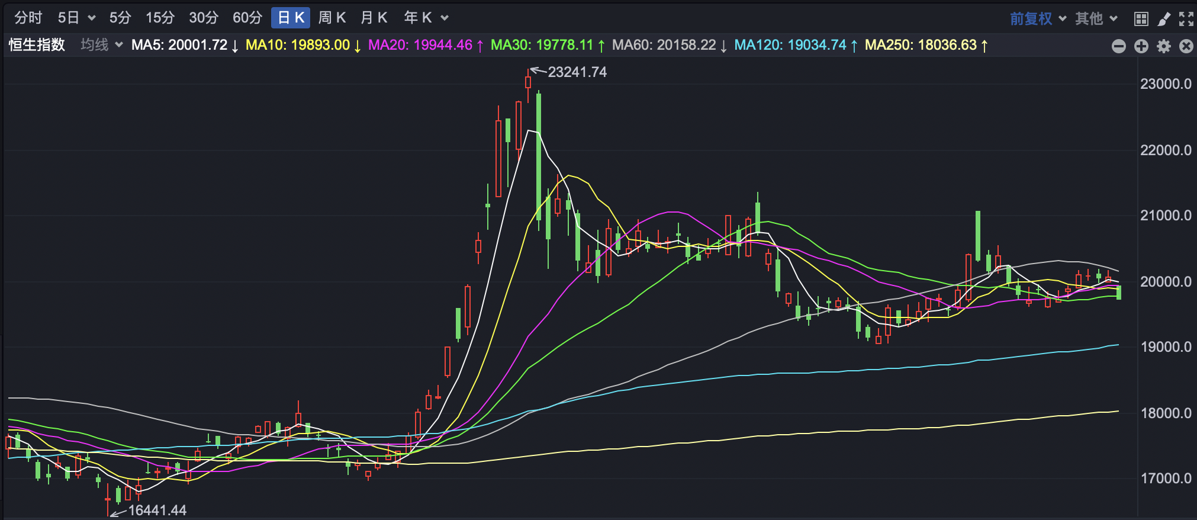Click the 19000.0 price axis label
Screen dimensions: 1197x520
tap(1166, 347)
